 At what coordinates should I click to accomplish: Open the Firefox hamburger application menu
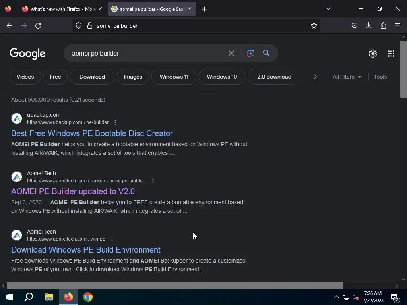point(397,26)
